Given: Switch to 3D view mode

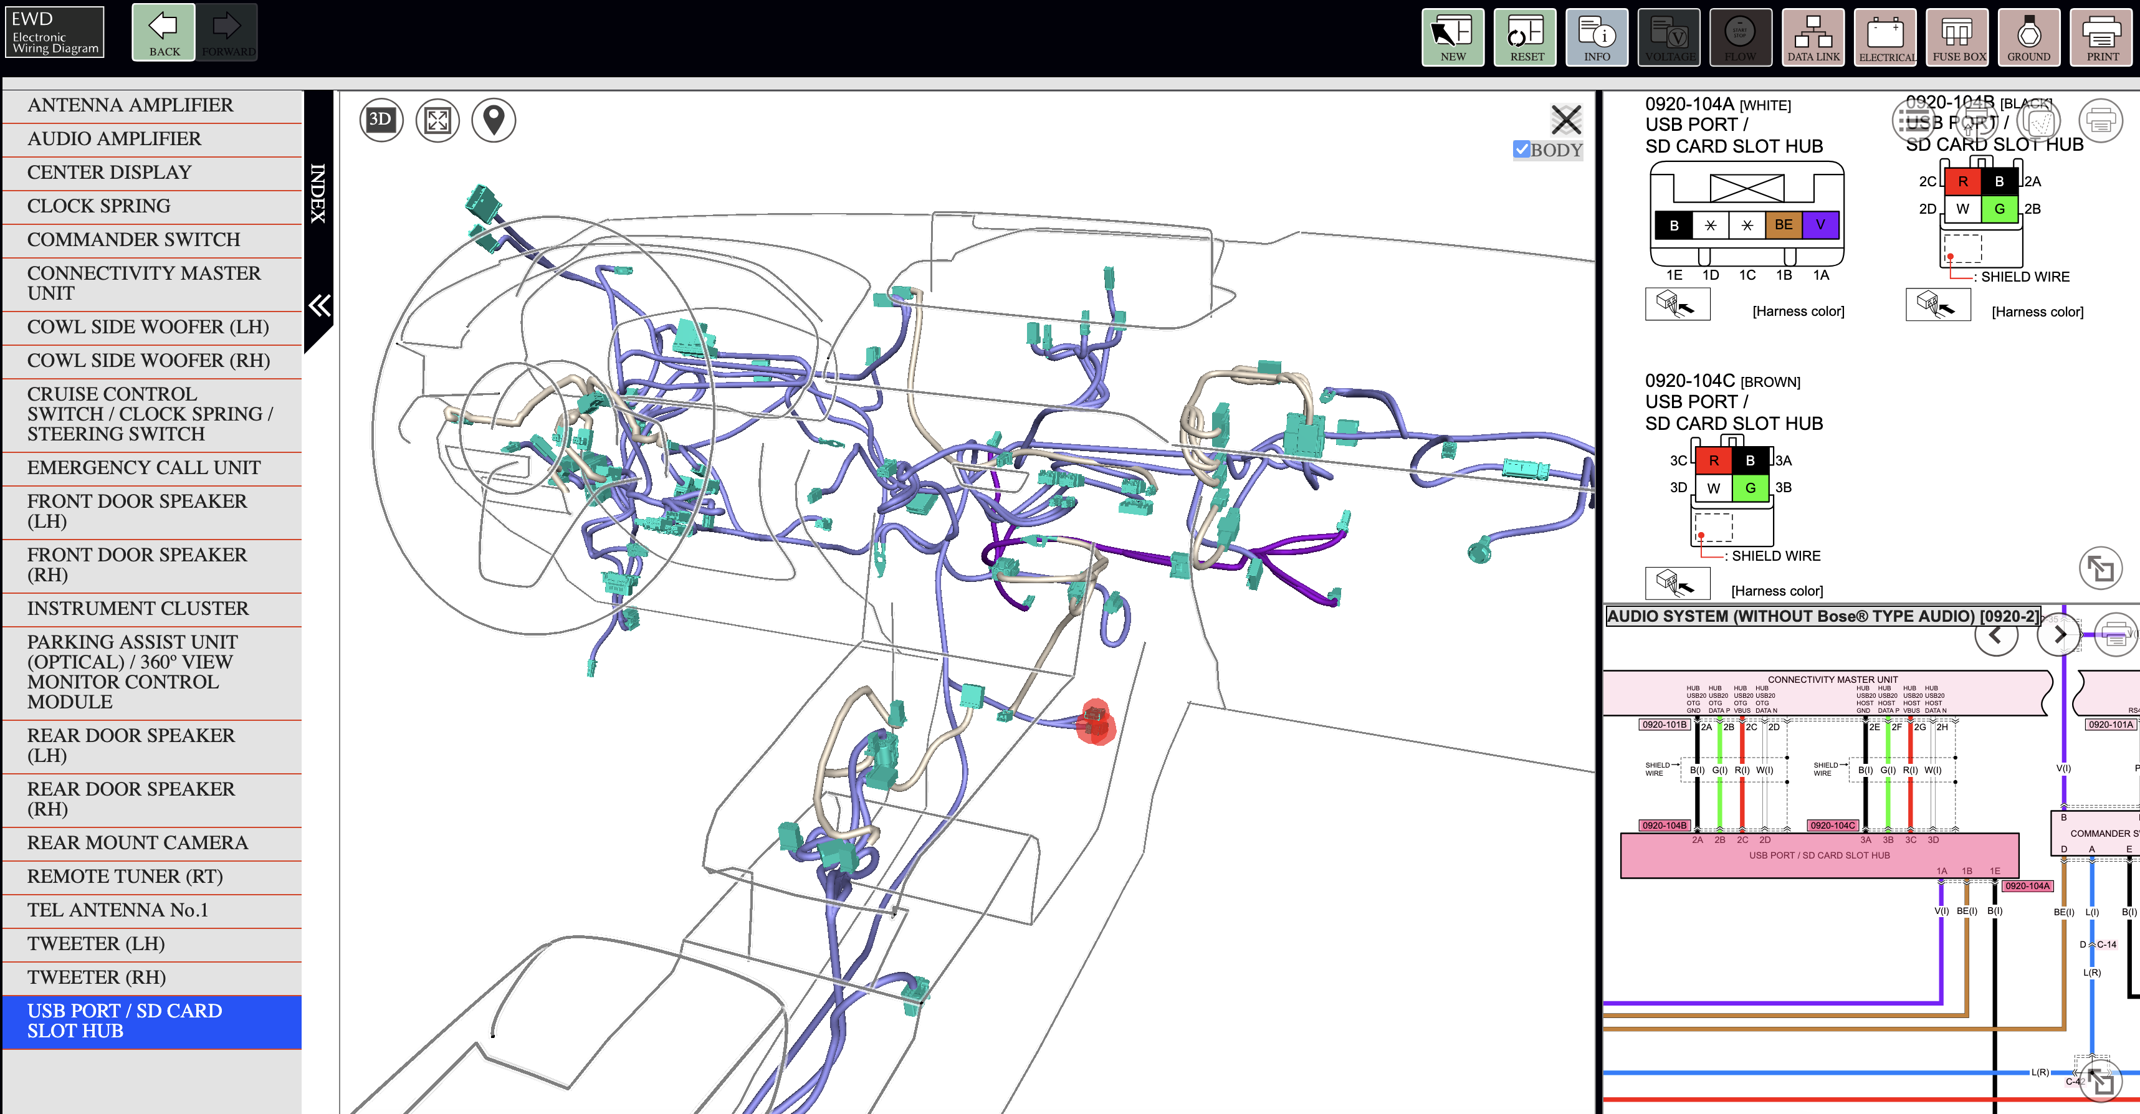Looking at the screenshot, I should pyautogui.click(x=381, y=120).
